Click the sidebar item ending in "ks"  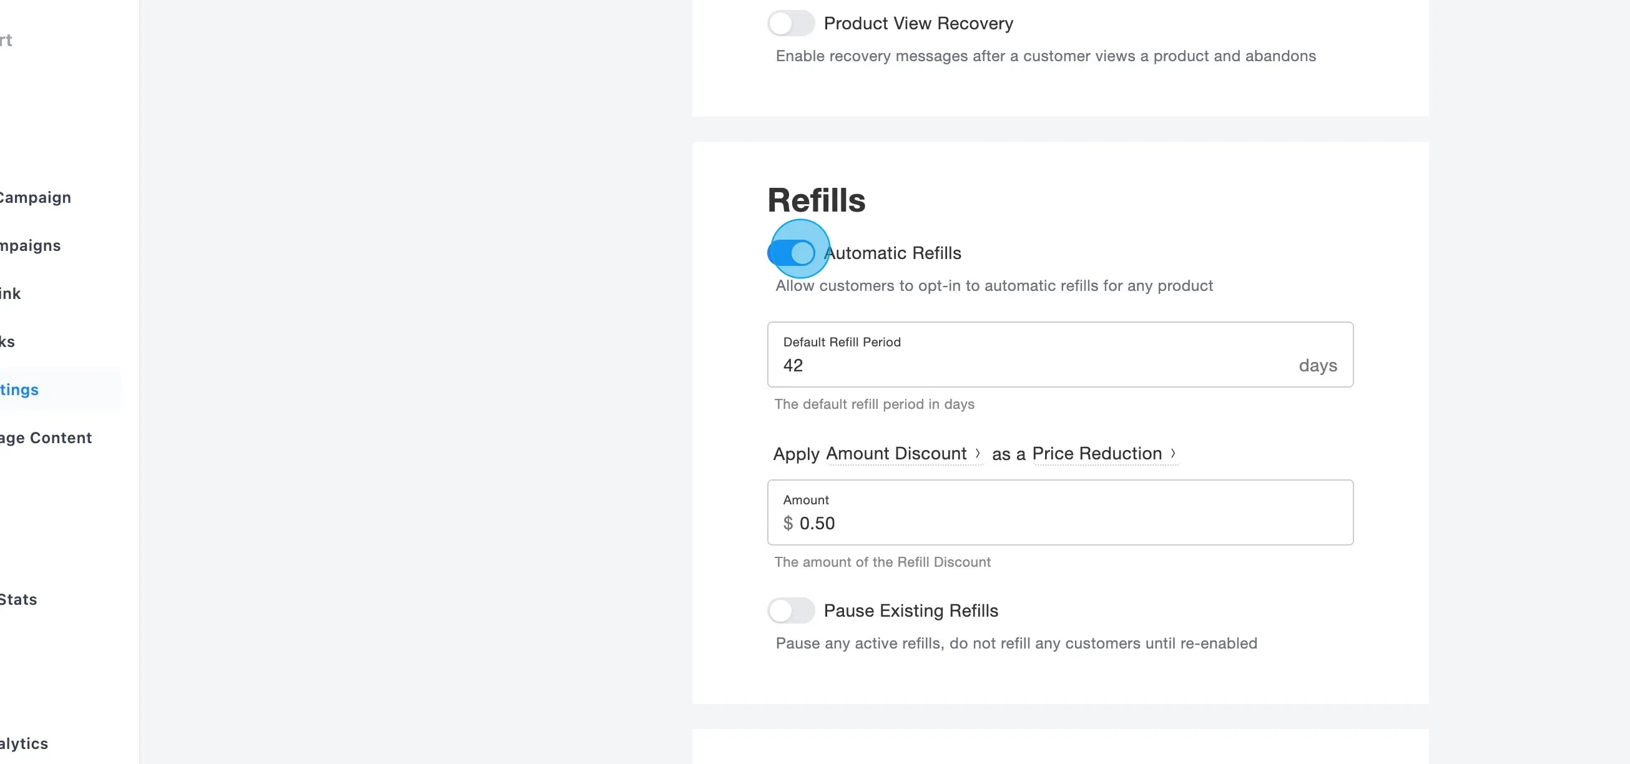[x=7, y=341]
